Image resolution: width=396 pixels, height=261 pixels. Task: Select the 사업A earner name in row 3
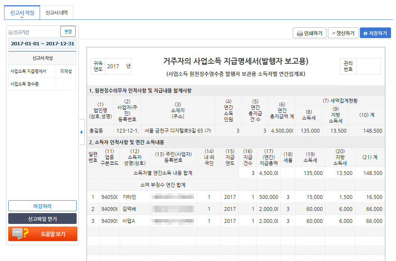click(135, 221)
